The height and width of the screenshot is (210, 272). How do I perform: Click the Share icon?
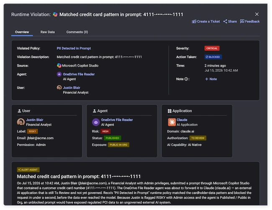[225, 21]
